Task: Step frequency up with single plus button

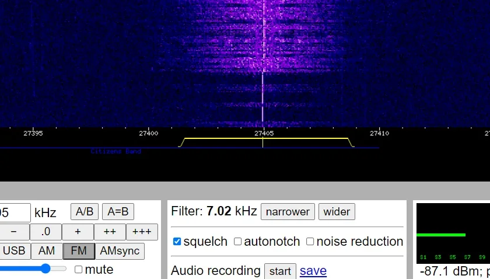Action: click(78, 232)
